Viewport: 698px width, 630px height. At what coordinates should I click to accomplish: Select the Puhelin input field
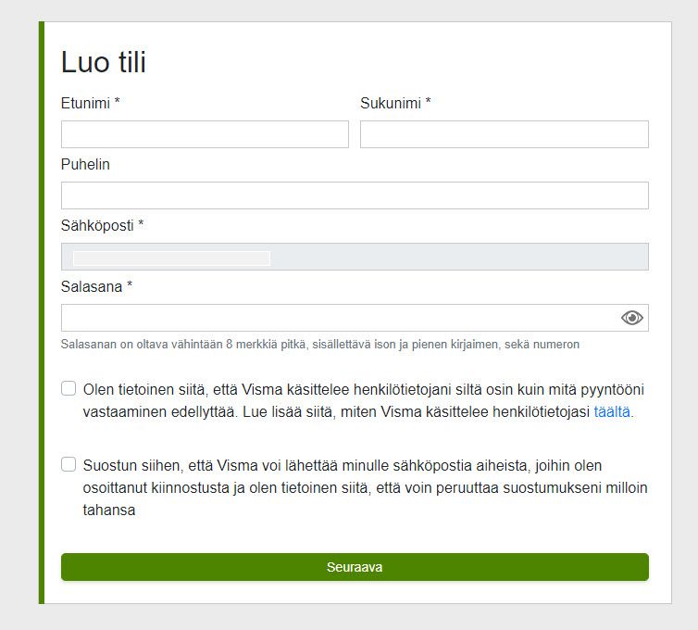(x=355, y=195)
